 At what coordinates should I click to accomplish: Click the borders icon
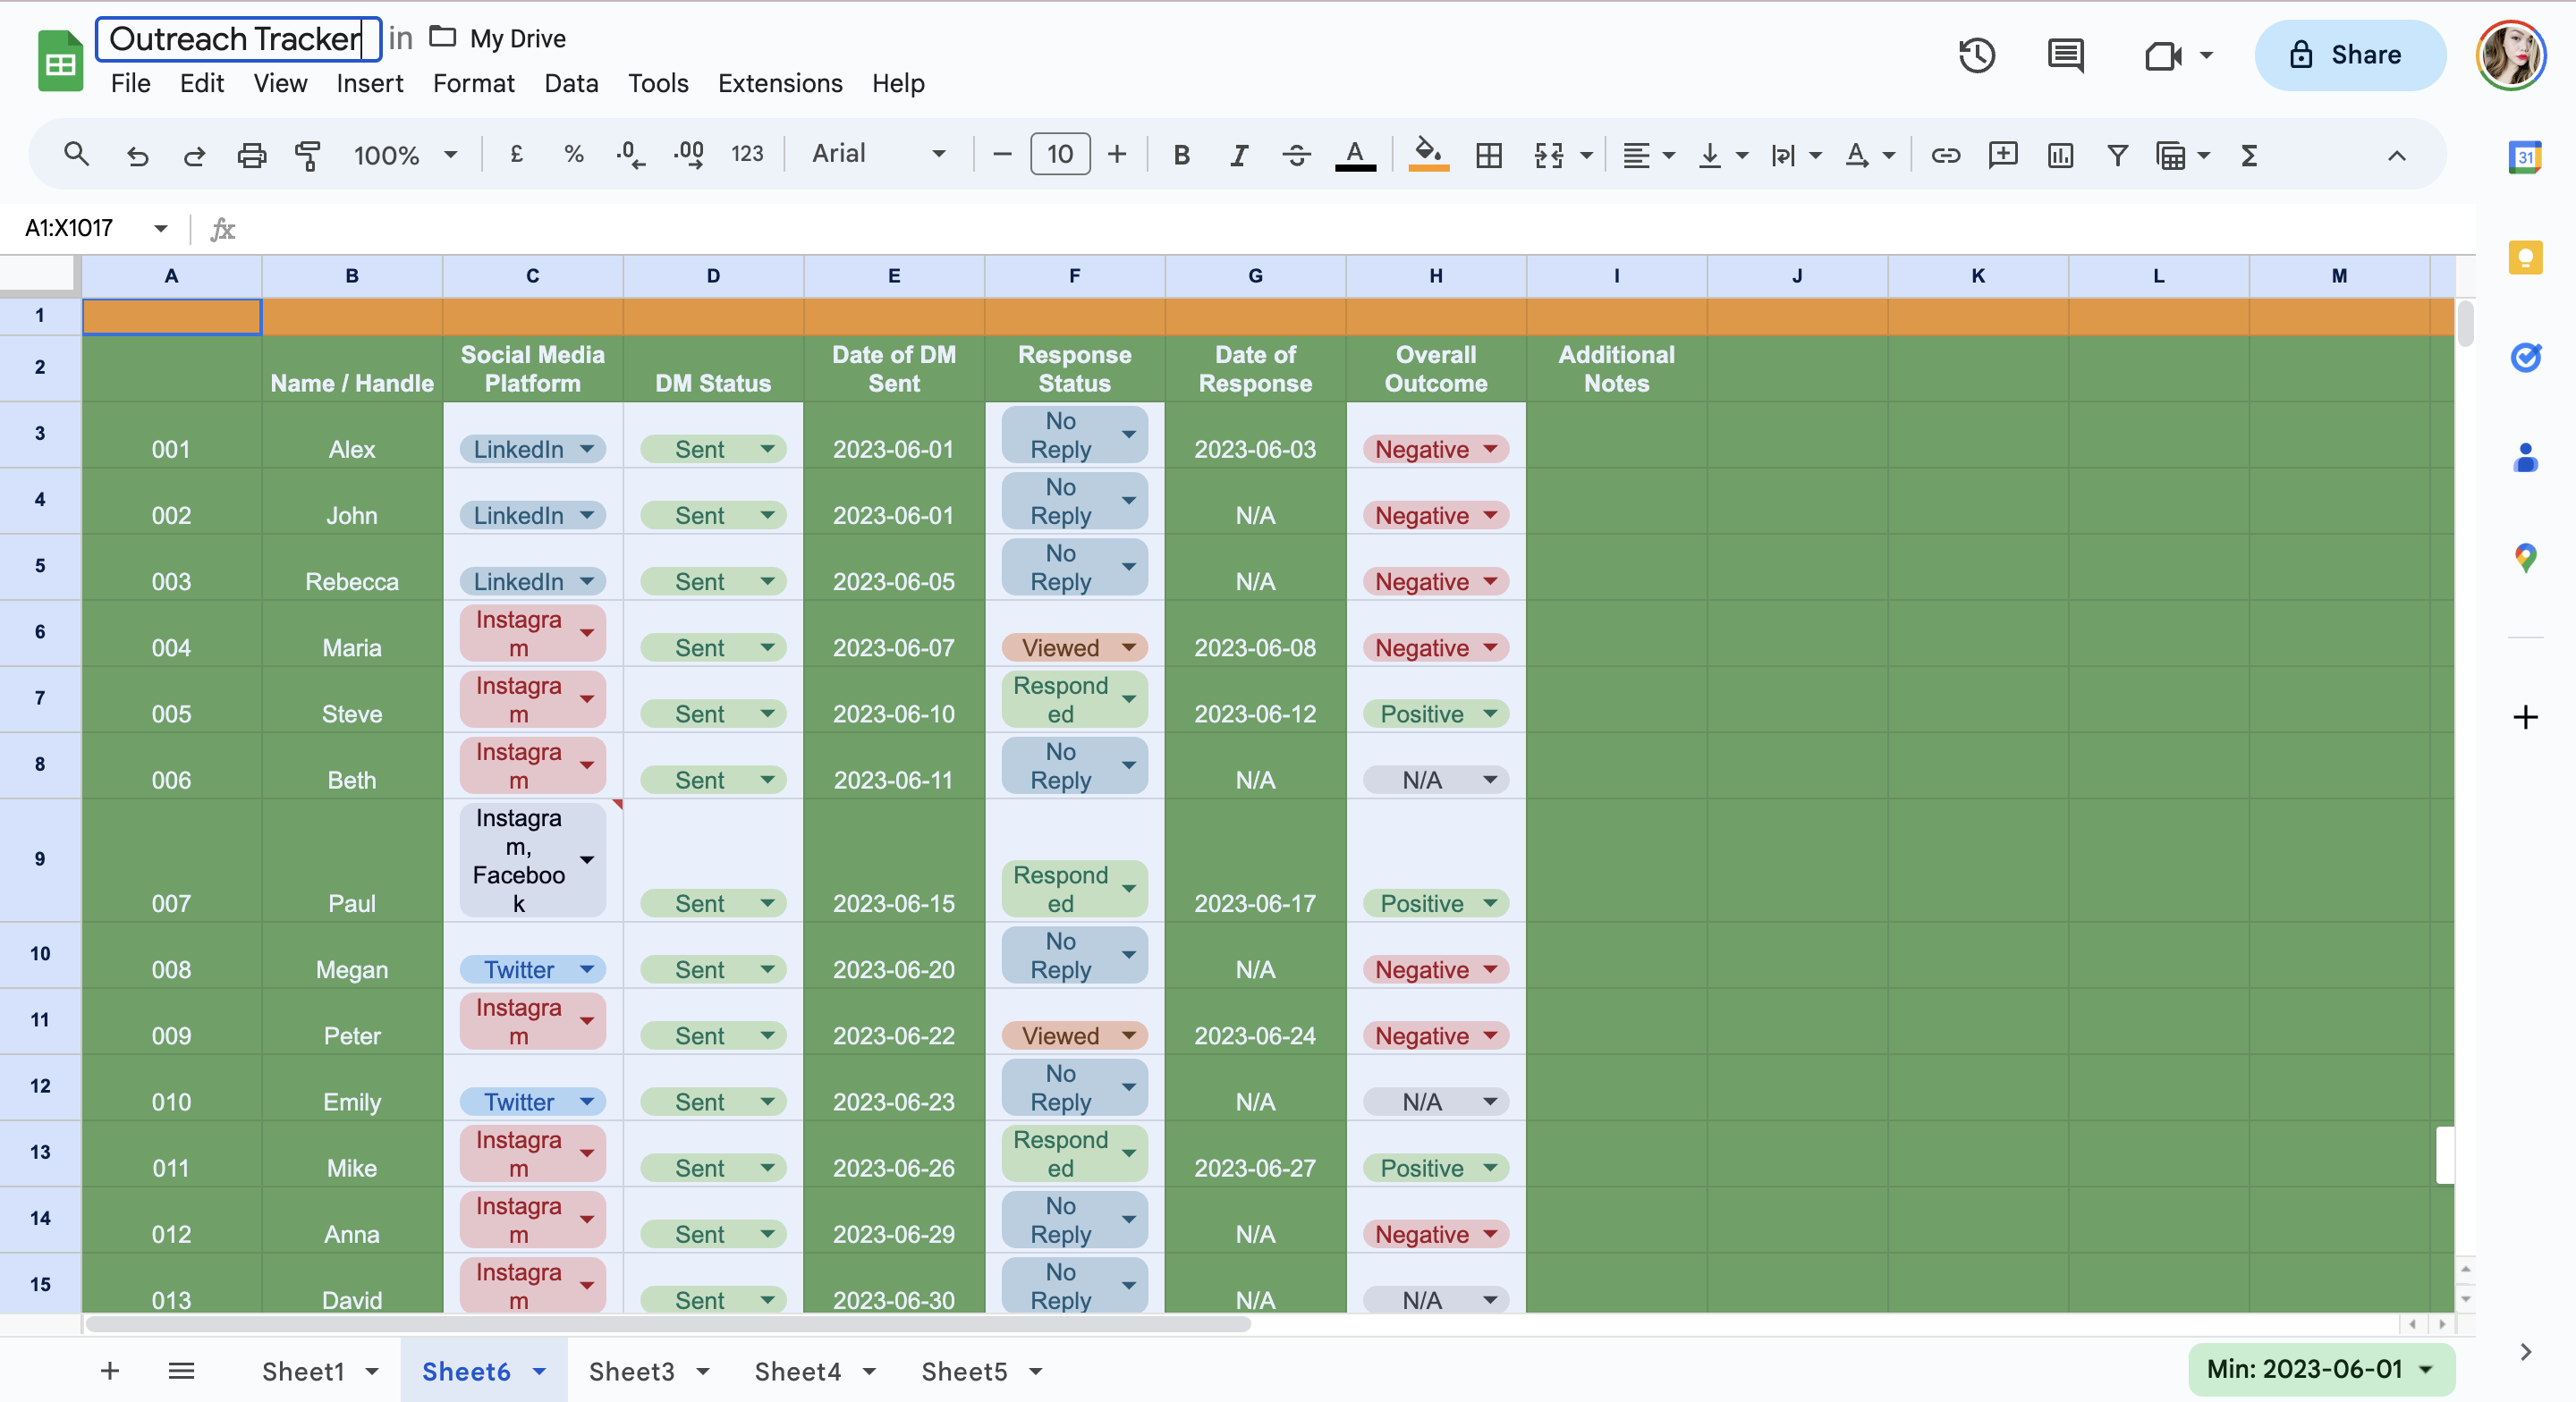point(1489,155)
